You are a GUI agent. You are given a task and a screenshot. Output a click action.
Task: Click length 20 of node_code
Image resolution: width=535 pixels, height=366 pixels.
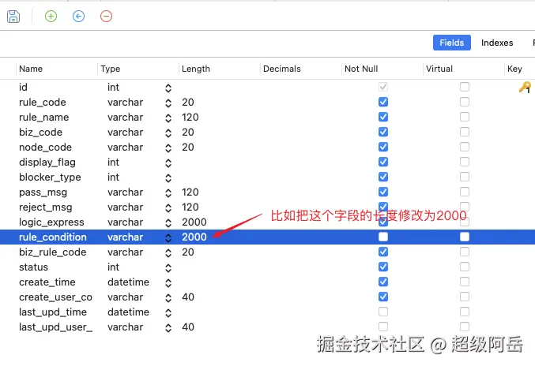[188, 147]
